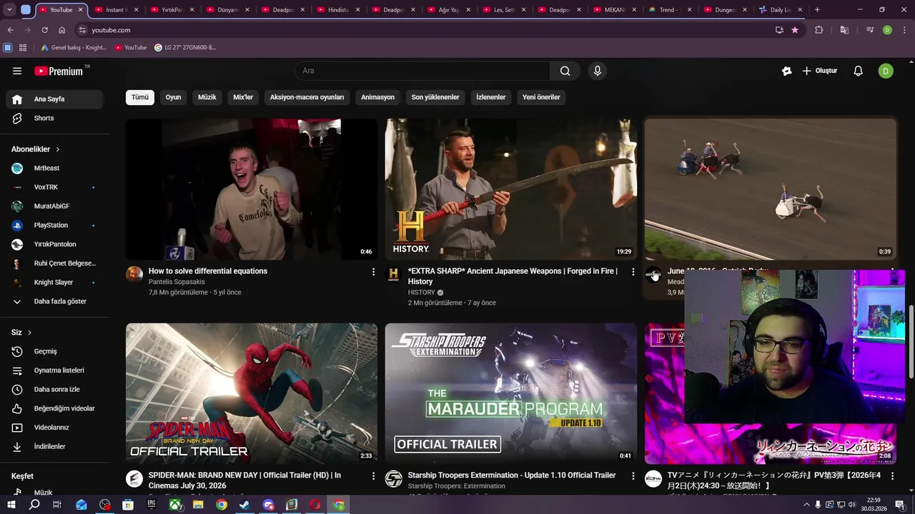Viewport: 915px width, 514px height.
Task: Click the Starship Troopers Extermination channel avatar
Action: (394, 479)
